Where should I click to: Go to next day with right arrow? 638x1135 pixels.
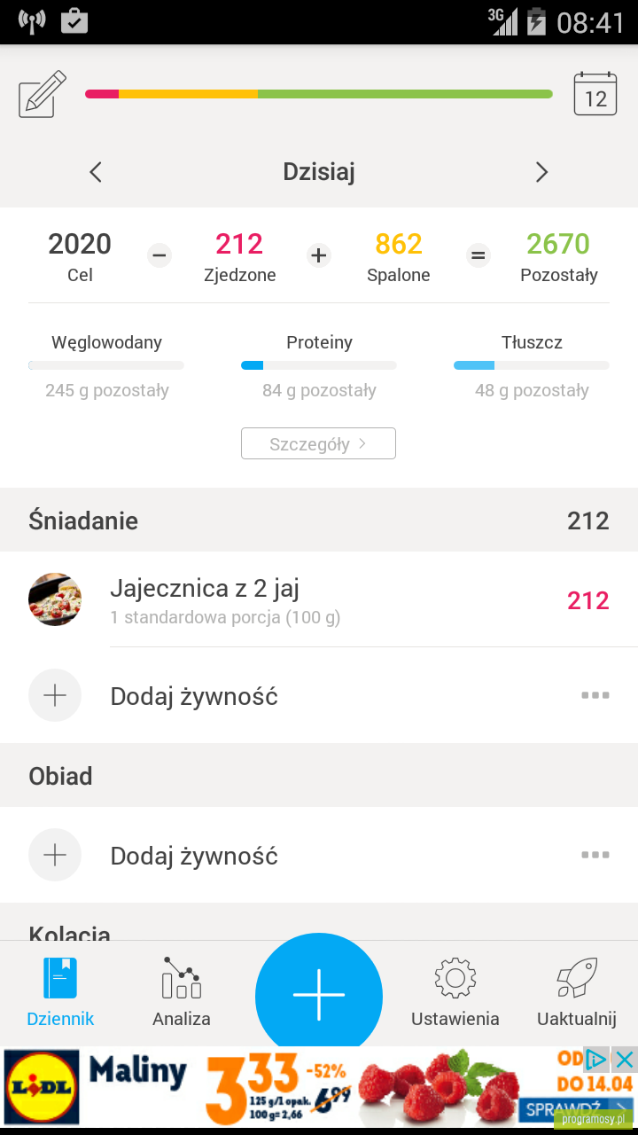(542, 172)
